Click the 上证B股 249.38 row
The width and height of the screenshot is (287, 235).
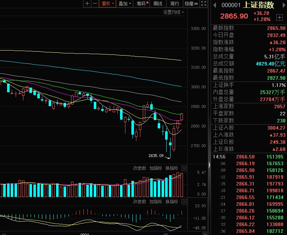coord(249,142)
